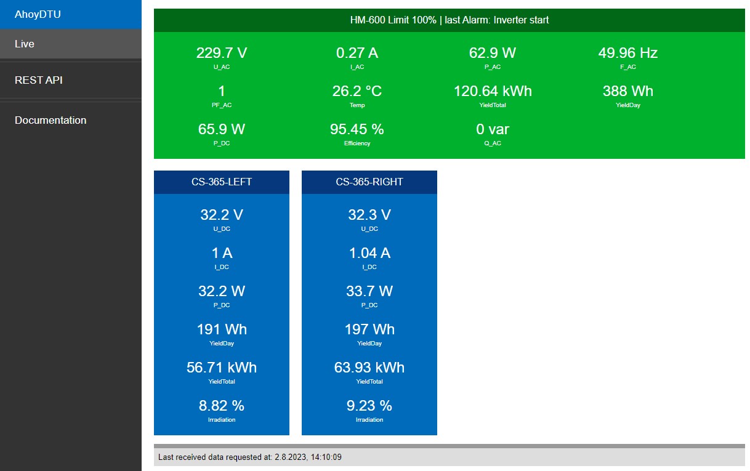Viewport: 750px width, 471px height.
Task: Click the 26.2 °C temperature reading
Action: (357, 91)
